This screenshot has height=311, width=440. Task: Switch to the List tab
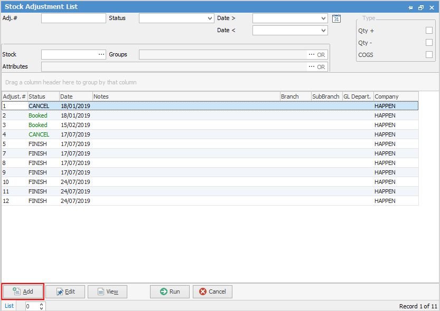(9, 306)
